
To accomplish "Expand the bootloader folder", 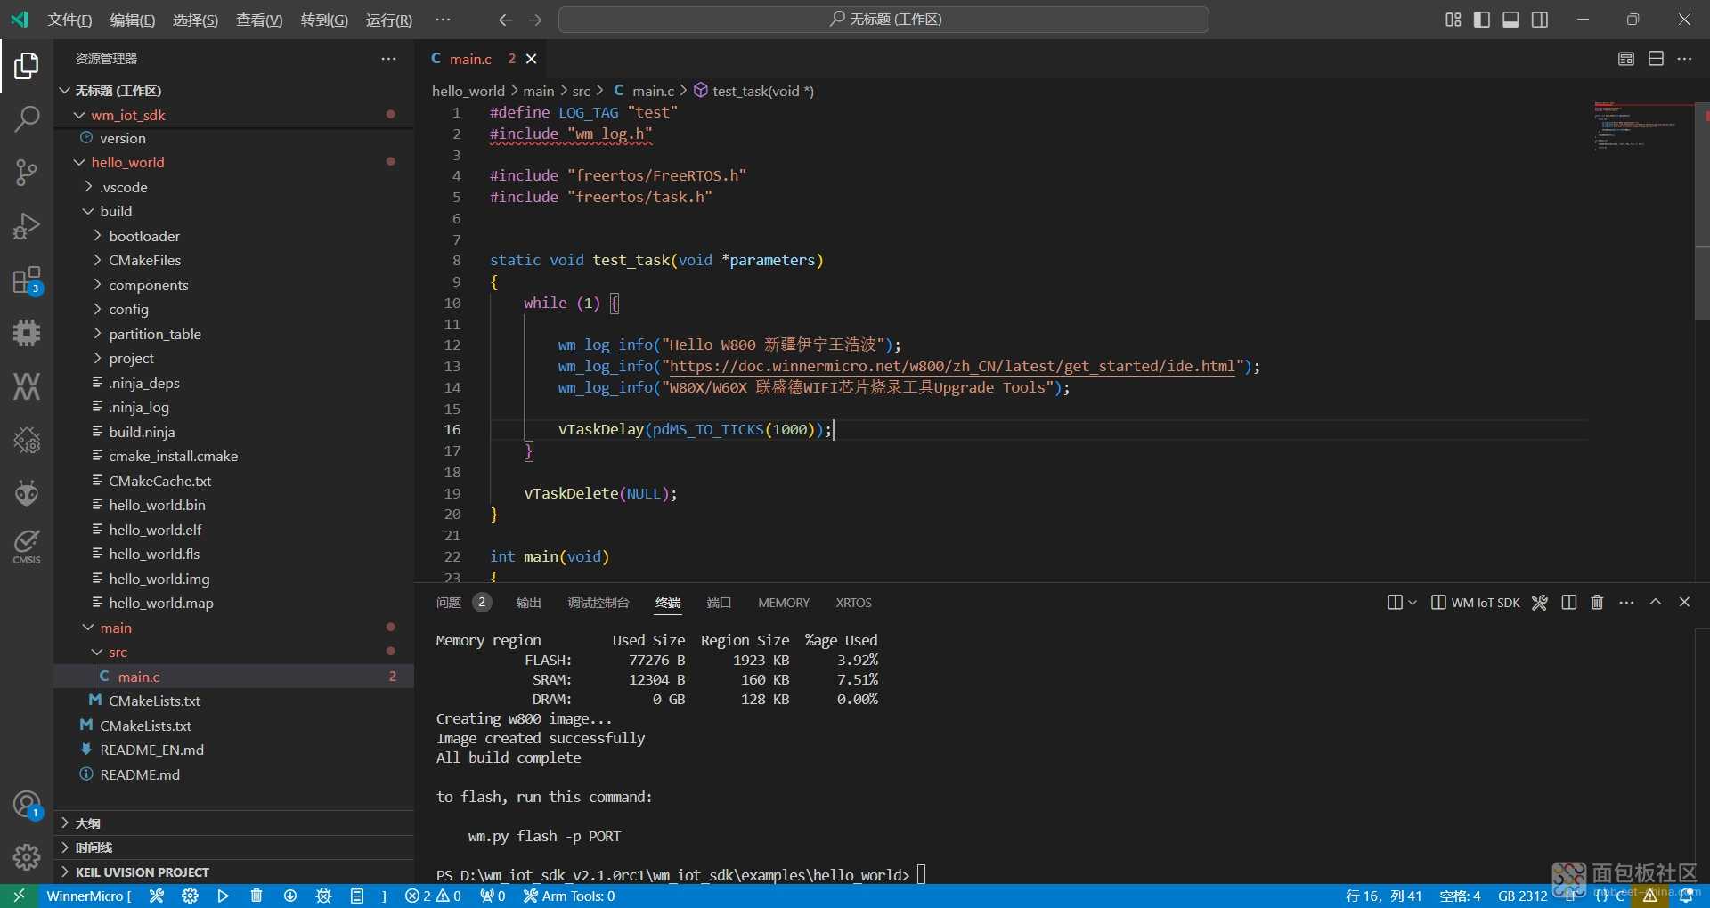I will 97,236.
